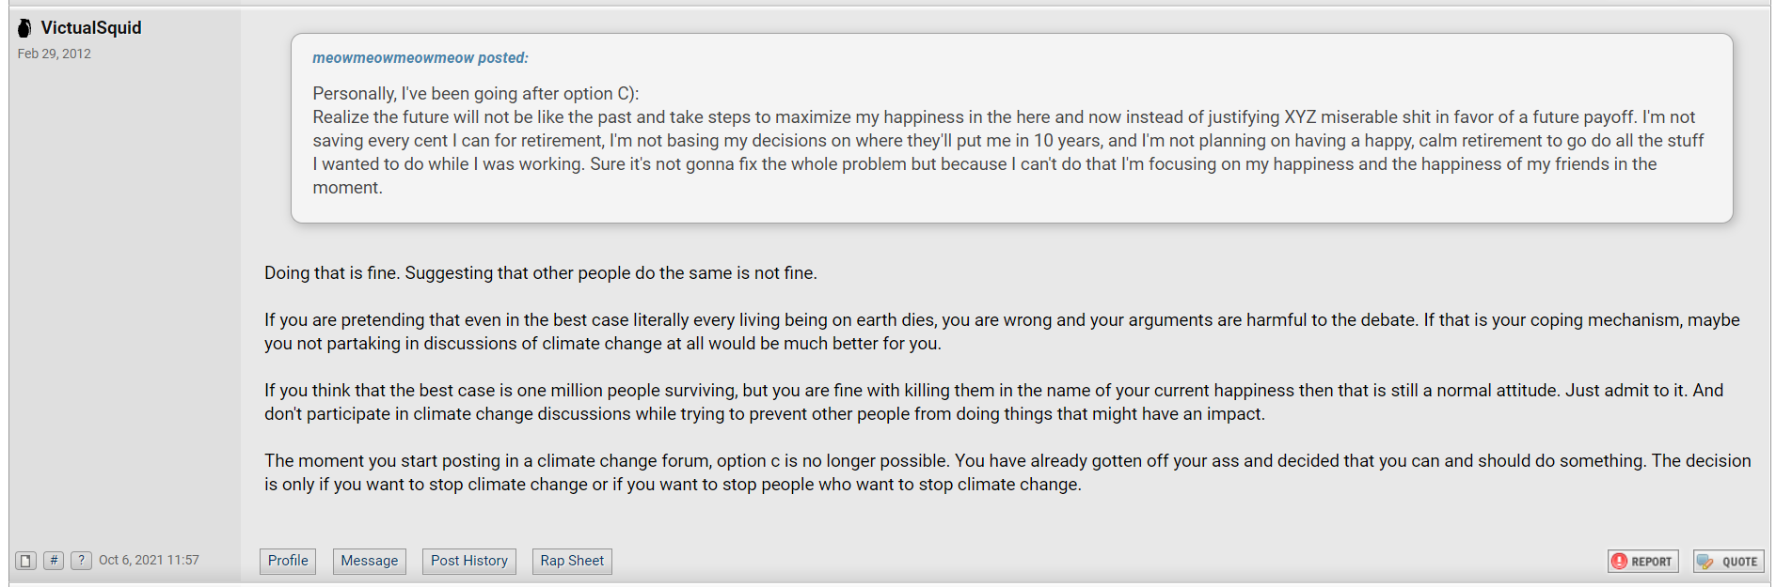Click the speech bubble icon in QUOTE
Viewport: 1776px width, 587px height.
click(1705, 562)
